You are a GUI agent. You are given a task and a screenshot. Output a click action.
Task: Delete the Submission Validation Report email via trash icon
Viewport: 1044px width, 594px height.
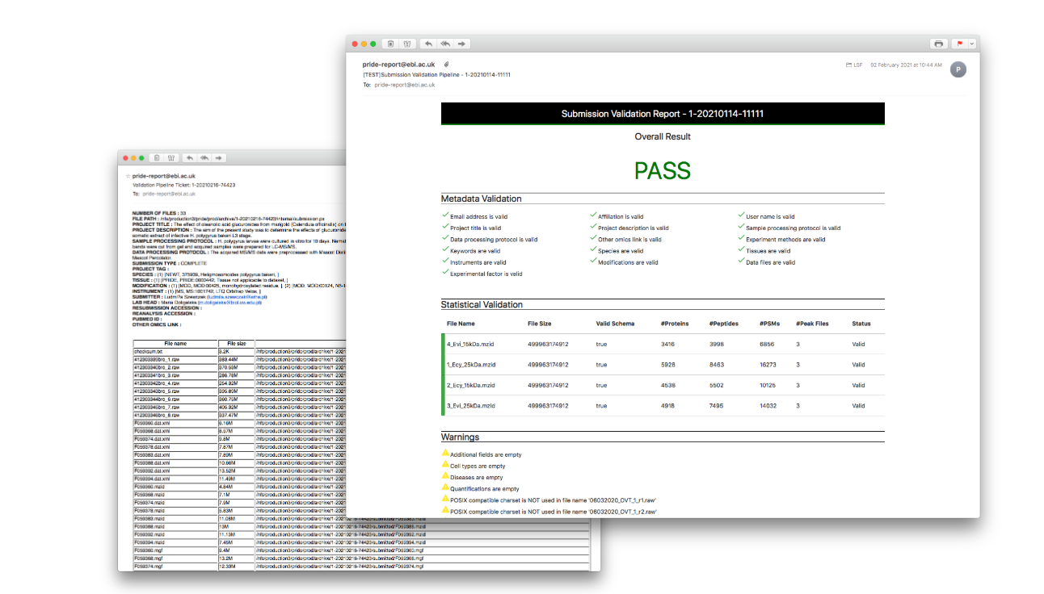coord(391,44)
